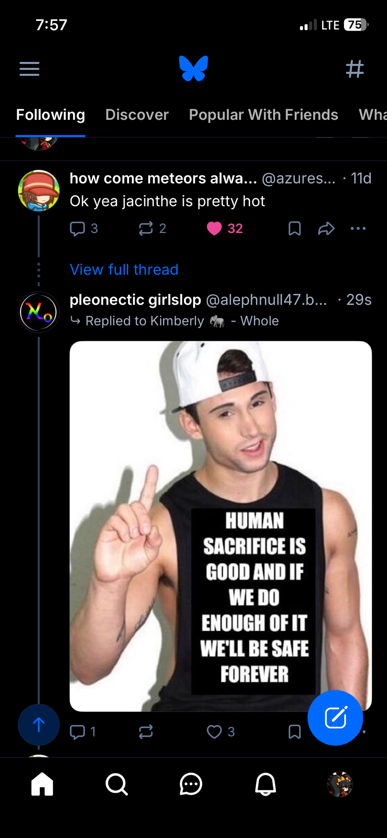
Task: Switch to Popular With Friends tab
Action: point(263,115)
